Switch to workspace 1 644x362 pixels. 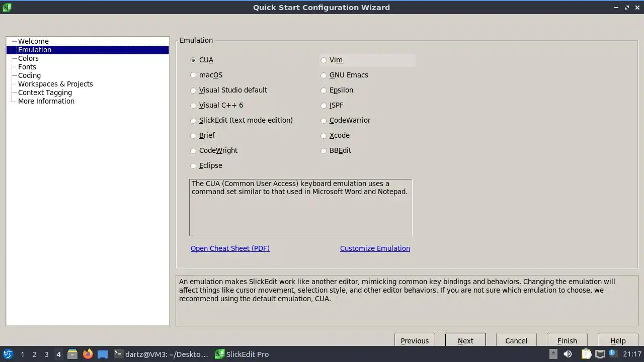[x=22, y=354]
